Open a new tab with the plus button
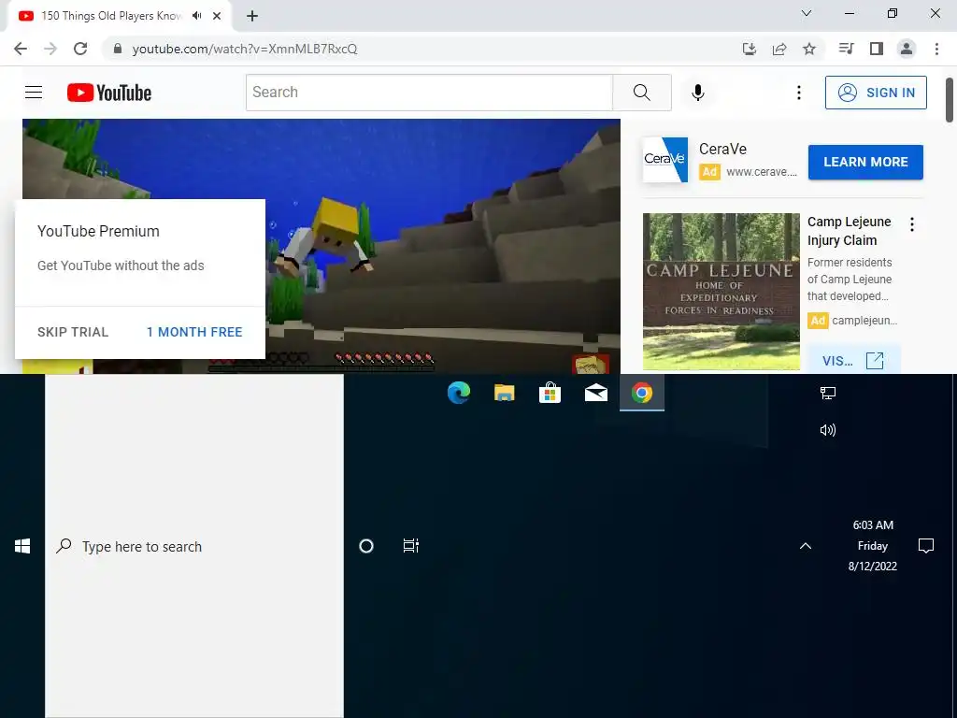Viewport: 957px width, 718px height. [x=252, y=16]
